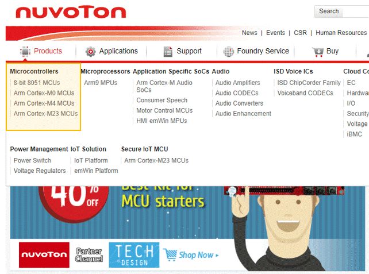
Task: Open Arm Cortex-M23 MCUs under Microcontrollers
Action: [x=45, y=114]
